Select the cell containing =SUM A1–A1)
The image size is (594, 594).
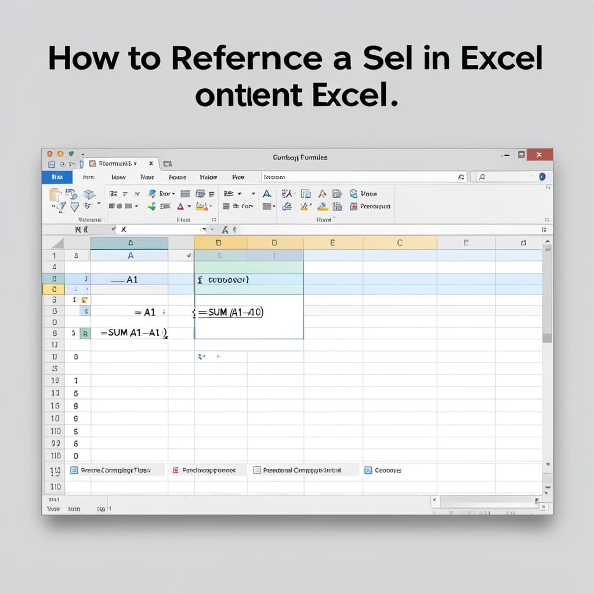[x=129, y=332]
